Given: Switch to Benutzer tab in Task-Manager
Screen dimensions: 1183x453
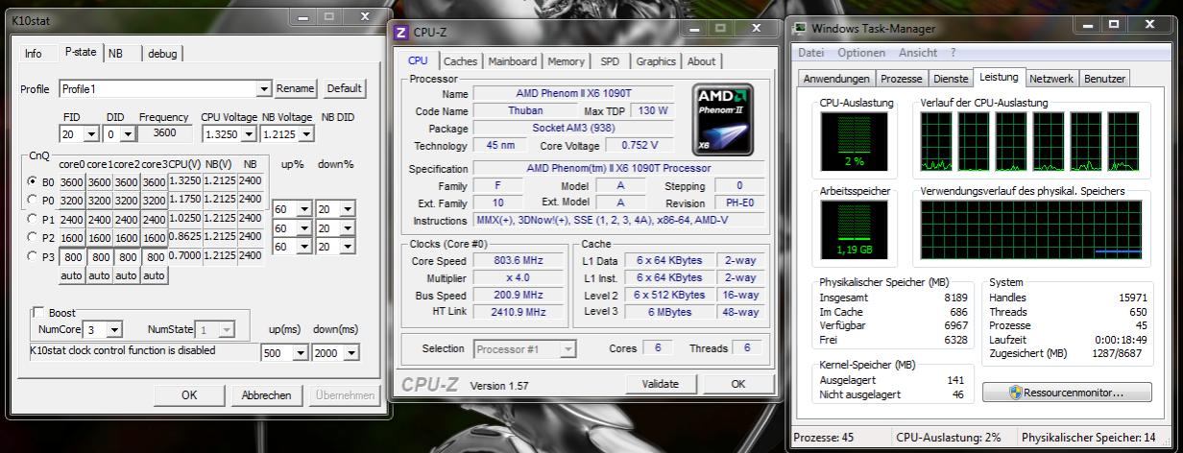Looking at the screenshot, I should tap(1105, 79).
